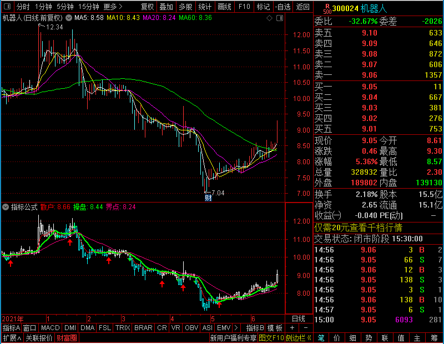Screen dimensions: 444x344
Task: Switch to 指标A tab
Action: point(11,328)
